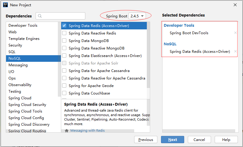Click the Previous button
Image resolution: width=243 pixels, height=147 pixels.
point(146,139)
